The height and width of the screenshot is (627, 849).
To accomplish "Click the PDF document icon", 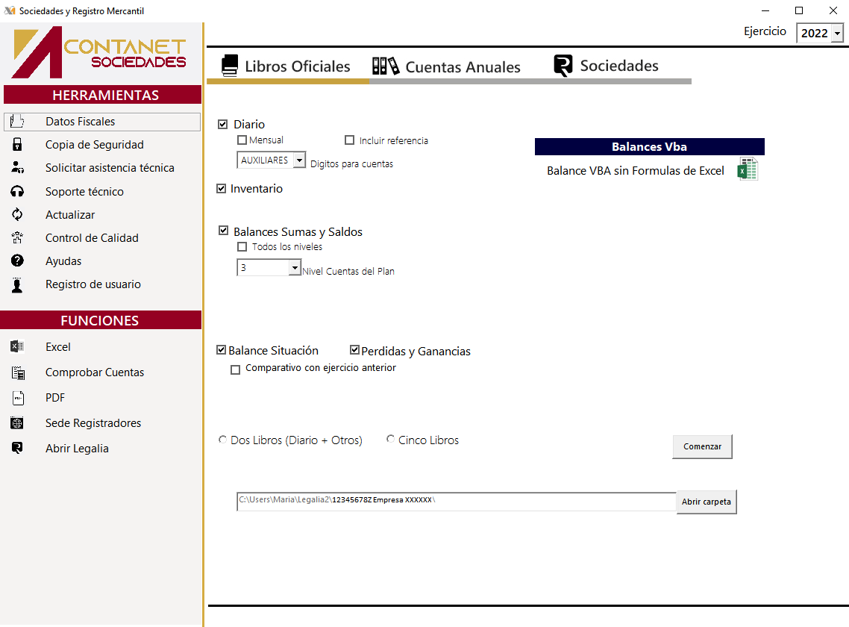I will pos(18,398).
